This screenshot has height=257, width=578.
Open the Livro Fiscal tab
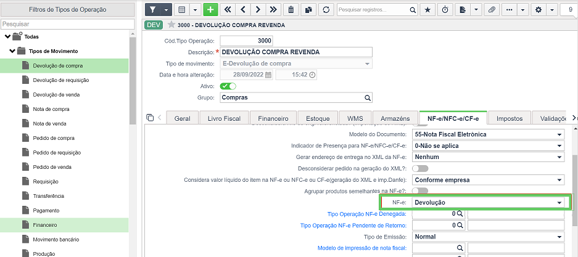(x=224, y=118)
